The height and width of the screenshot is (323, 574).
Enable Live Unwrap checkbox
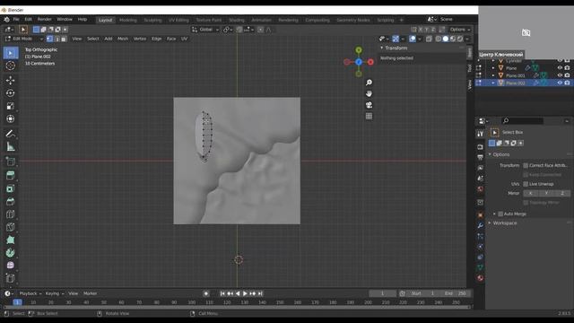526,184
